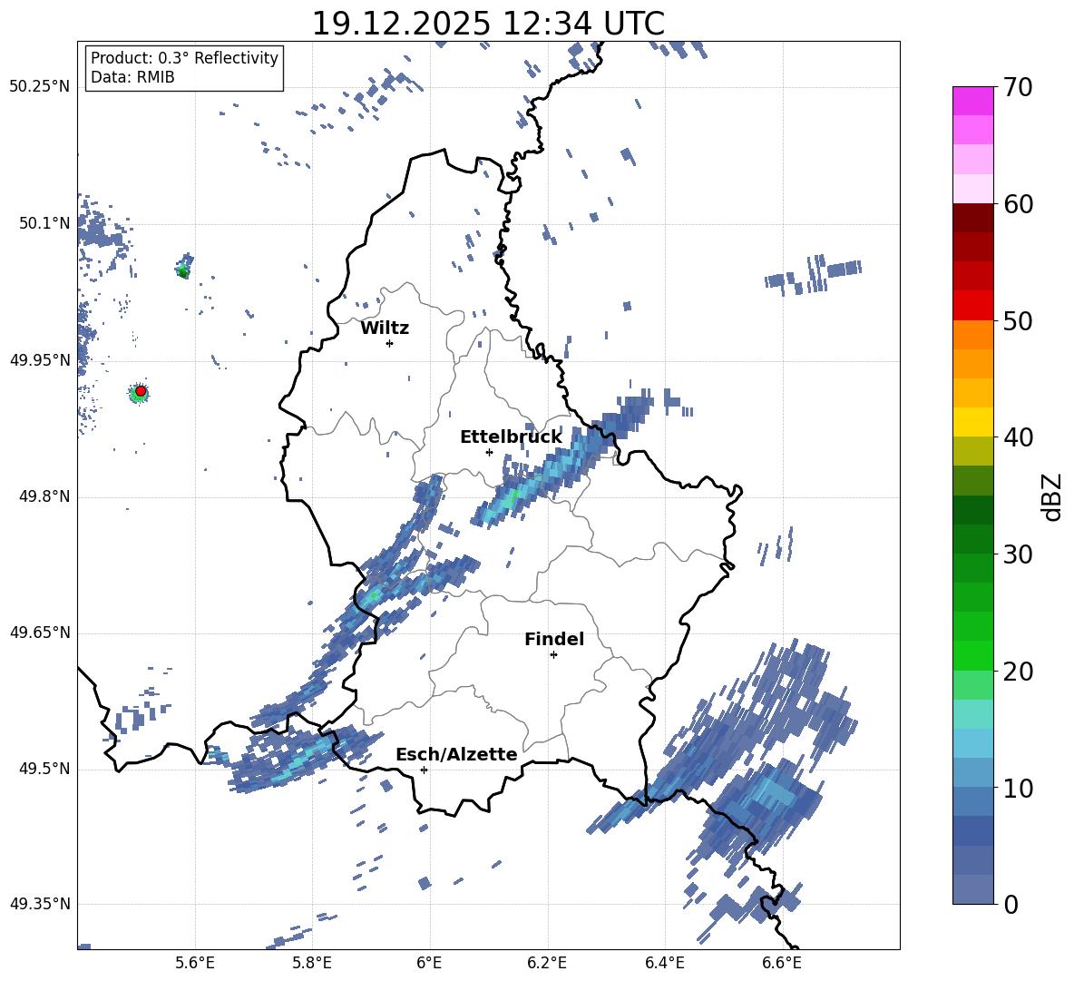1074x981 pixels.
Task: Click the colorbar tick label 40
Action: click(x=1018, y=437)
